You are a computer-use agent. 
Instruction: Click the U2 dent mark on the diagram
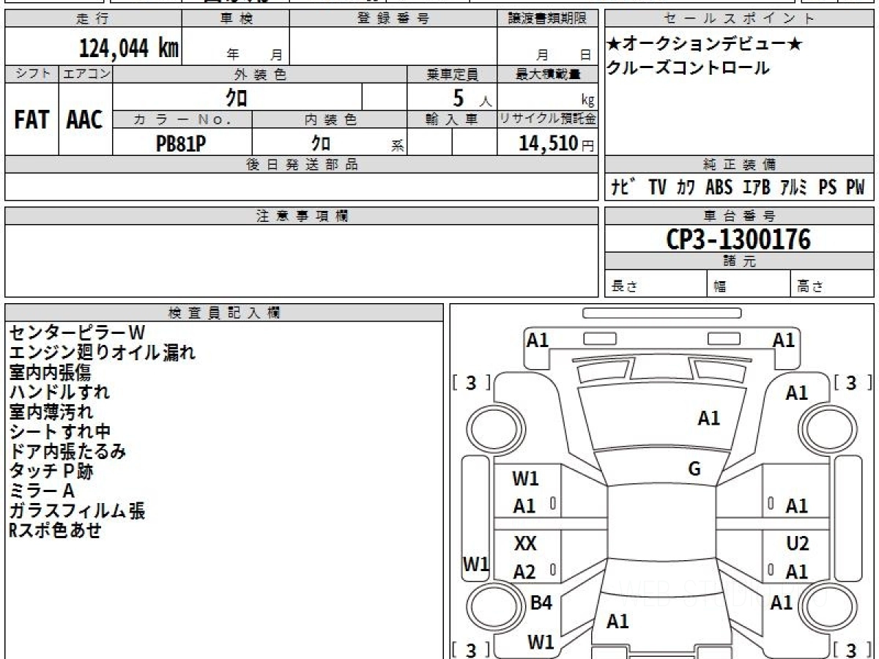tap(797, 544)
